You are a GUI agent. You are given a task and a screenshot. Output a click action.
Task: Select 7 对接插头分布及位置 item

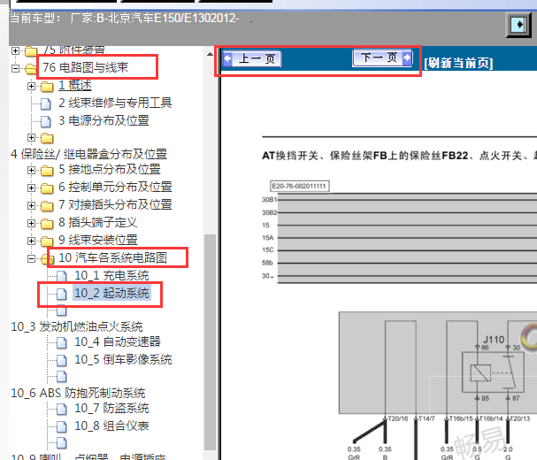pyautogui.click(x=115, y=204)
